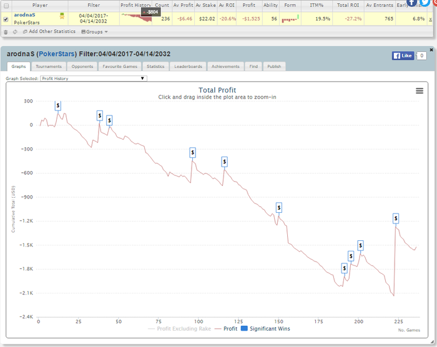This screenshot has height=347, width=437.
Task: Click the Facebook share icon at top right
Action: coord(411,2)
